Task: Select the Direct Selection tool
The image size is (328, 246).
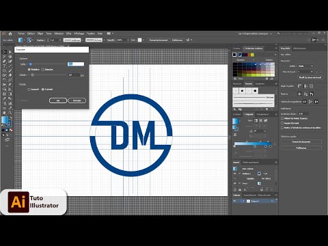Action: [x=10, y=52]
